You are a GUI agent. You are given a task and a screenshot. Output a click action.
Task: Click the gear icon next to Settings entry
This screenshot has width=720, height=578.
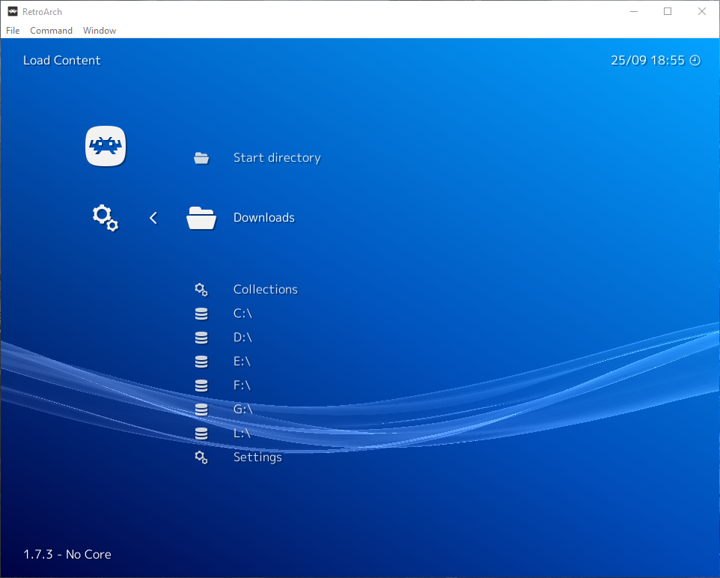pyautogui.click(x=201, y=457)
